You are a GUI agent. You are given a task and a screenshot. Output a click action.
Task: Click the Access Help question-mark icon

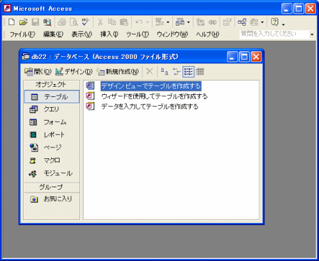click(275, 22)
